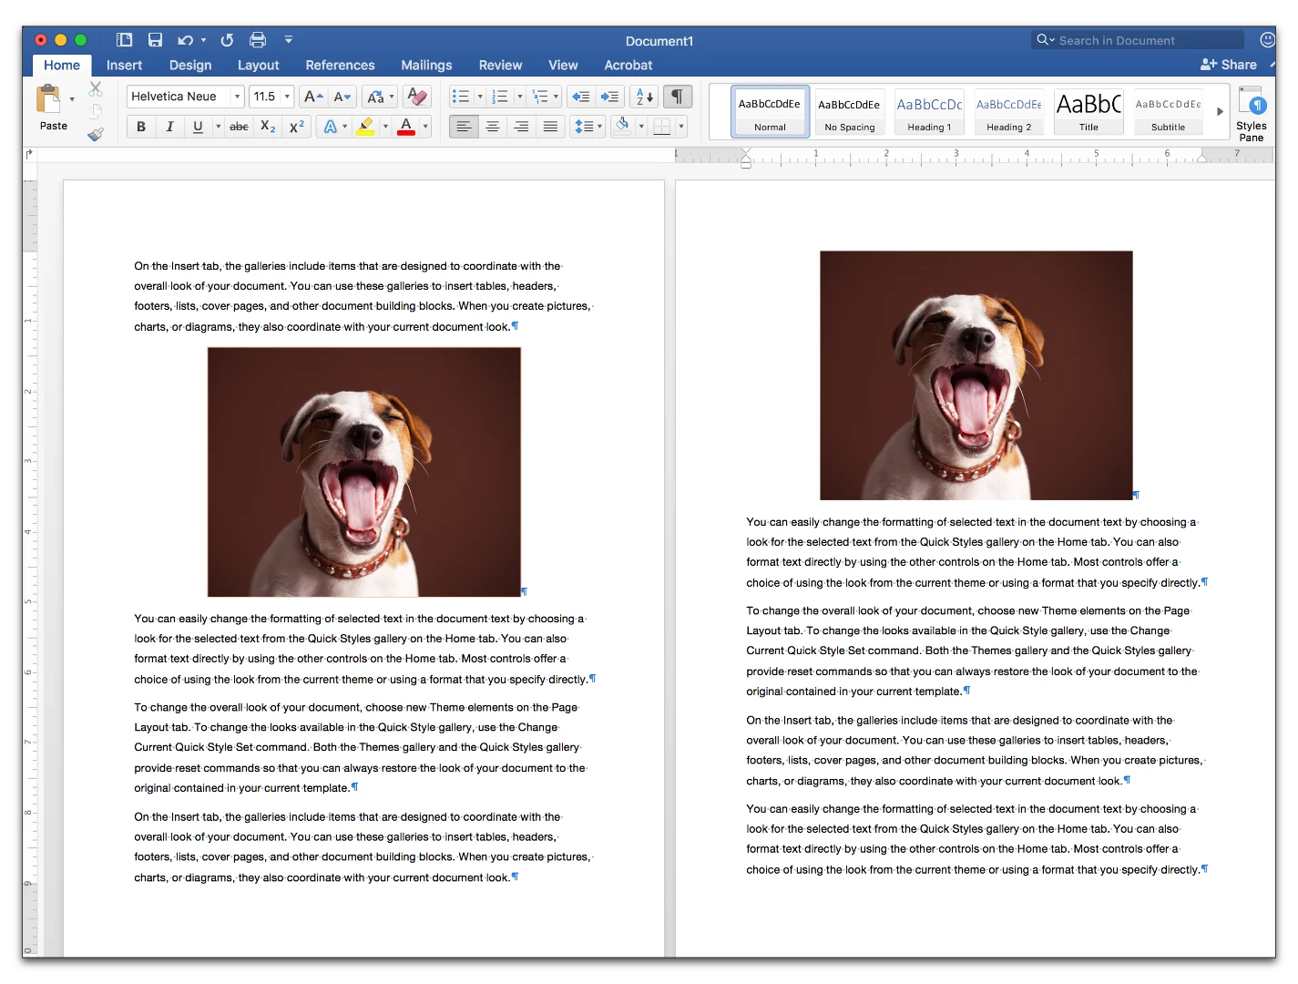Click the Save icon in title bar

[x=155, y=40]
